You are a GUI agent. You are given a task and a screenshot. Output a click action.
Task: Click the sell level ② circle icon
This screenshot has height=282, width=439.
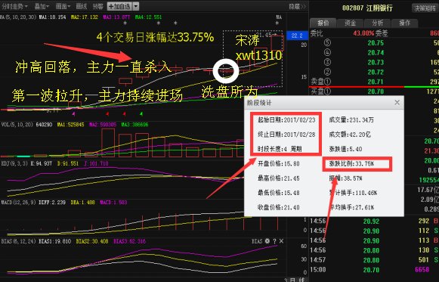pos(327,72)
